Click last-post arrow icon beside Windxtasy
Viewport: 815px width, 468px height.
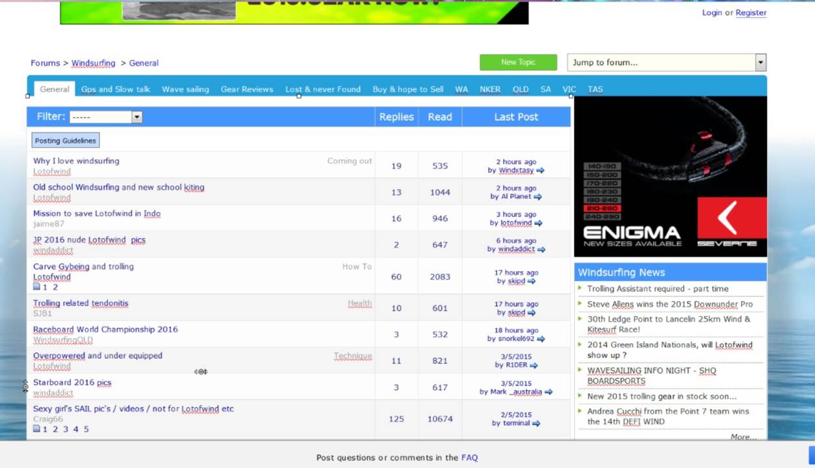[x=540, y=171]
